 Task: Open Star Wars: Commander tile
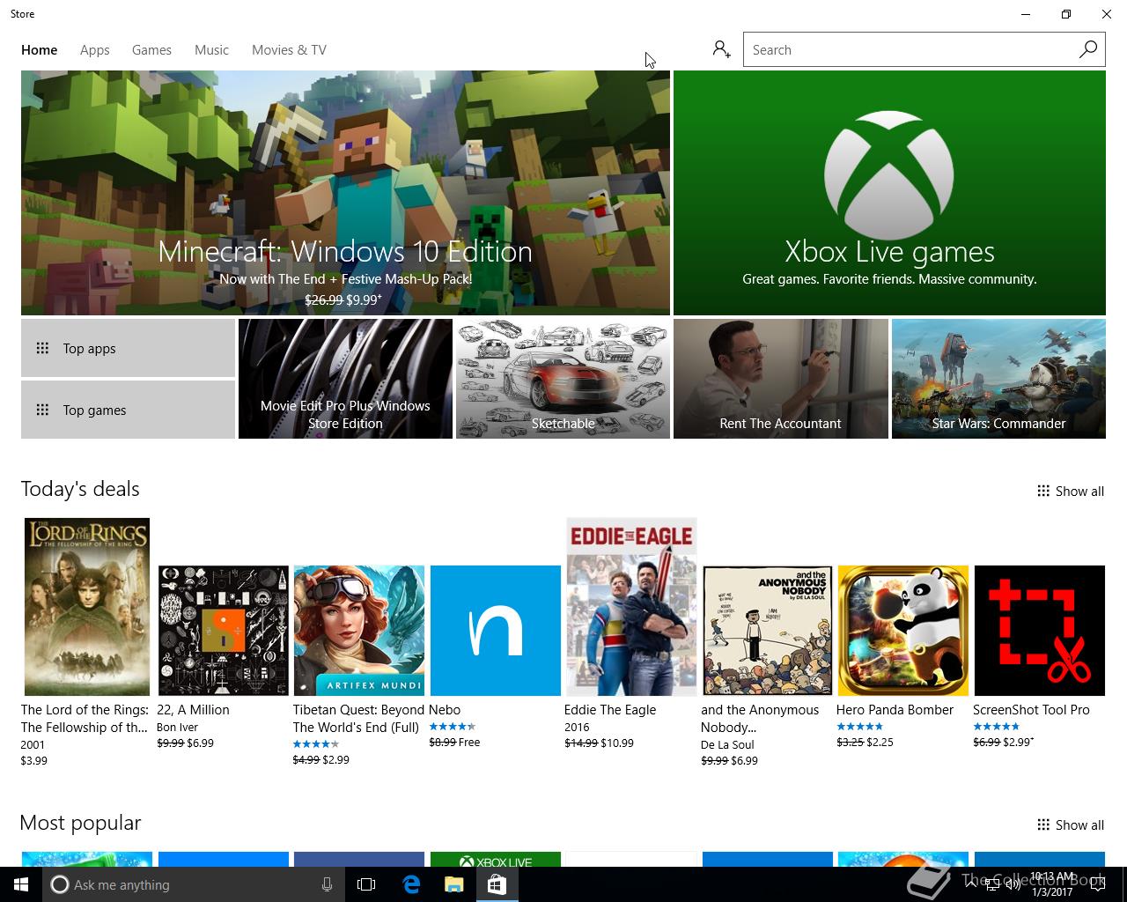tap(998, 379)
